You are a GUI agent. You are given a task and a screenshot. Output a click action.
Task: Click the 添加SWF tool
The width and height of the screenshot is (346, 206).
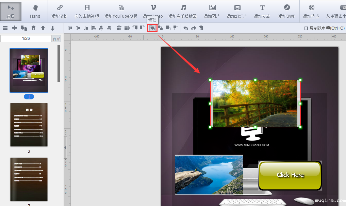coord(286,11)
